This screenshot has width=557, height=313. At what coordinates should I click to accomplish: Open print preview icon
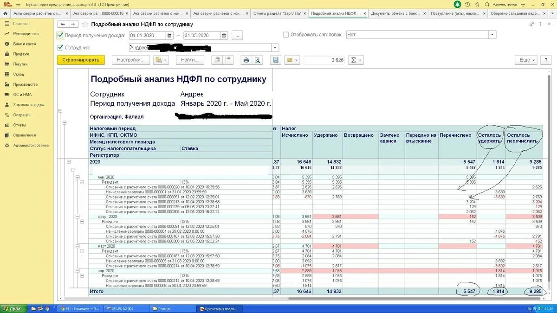[258, 60]
